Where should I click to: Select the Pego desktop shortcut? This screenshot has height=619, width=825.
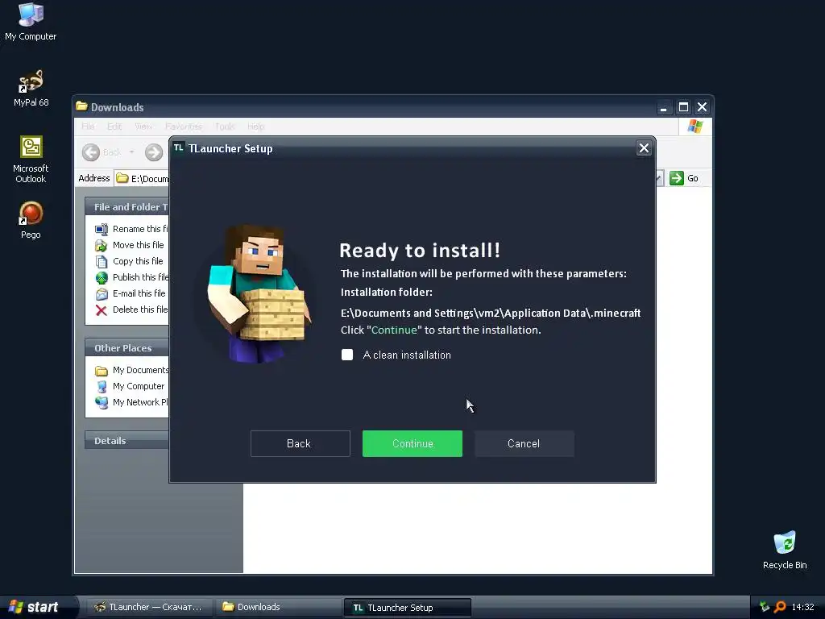pos(31,220)
